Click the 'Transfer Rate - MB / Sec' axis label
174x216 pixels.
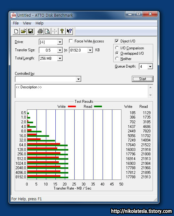[72, 188]
